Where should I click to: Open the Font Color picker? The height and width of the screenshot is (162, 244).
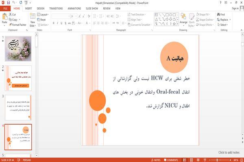(87, 23)
